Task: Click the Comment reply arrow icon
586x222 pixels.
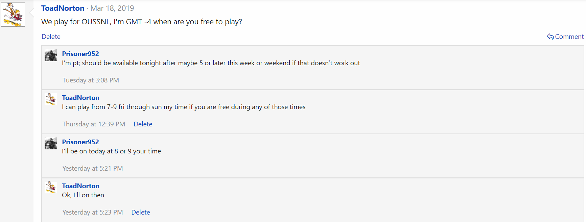Action: (550, 36)
